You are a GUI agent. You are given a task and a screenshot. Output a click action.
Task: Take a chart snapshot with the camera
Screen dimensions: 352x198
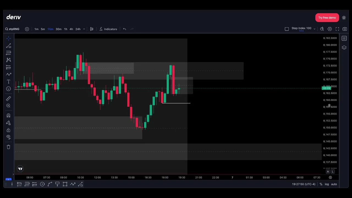click(x=345, y=29)
